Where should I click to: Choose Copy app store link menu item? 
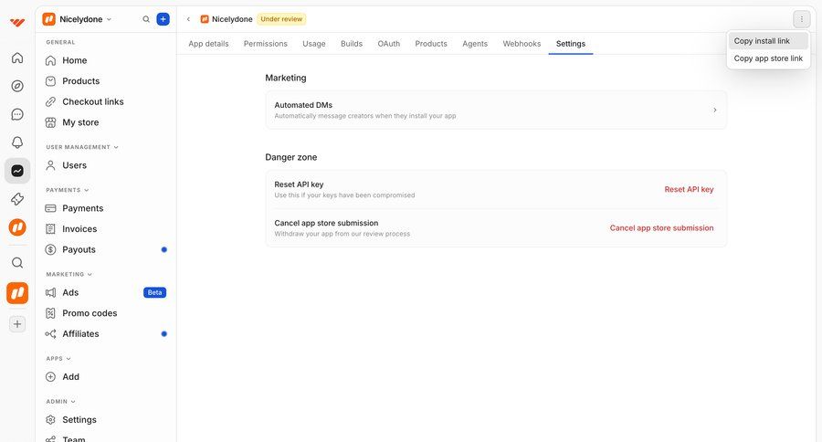click(x=768, y=58)
